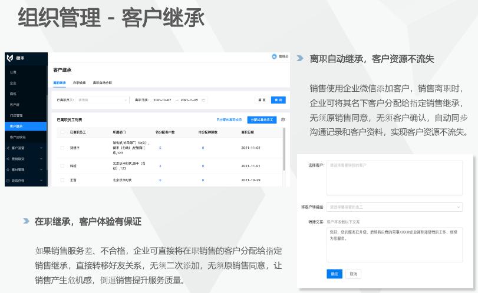478x293 pixels.
Task: Expand the 营销裂变 sidebar menu
Action: 41,159
